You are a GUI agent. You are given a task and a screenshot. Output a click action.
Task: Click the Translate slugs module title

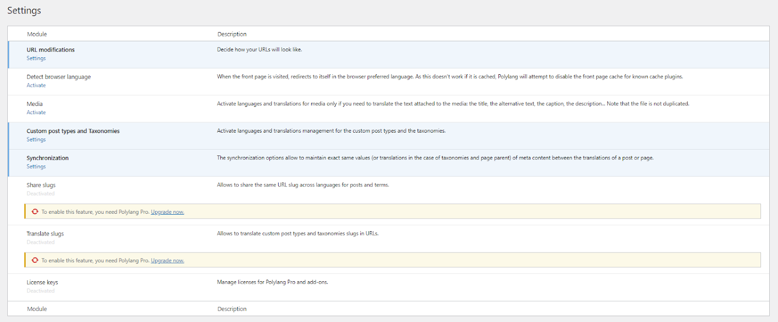tap(45, 234)
